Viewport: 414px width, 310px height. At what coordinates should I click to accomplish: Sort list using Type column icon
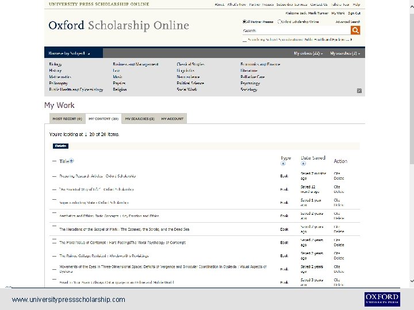[283, 164]
